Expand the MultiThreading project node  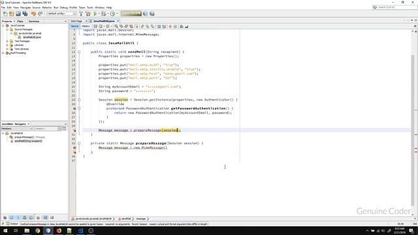[x=3, y=53]
